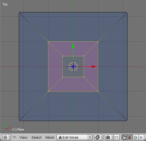Open the pivot point selector
The height and width of the screenshot is (141, 146).
click(109, 137)
